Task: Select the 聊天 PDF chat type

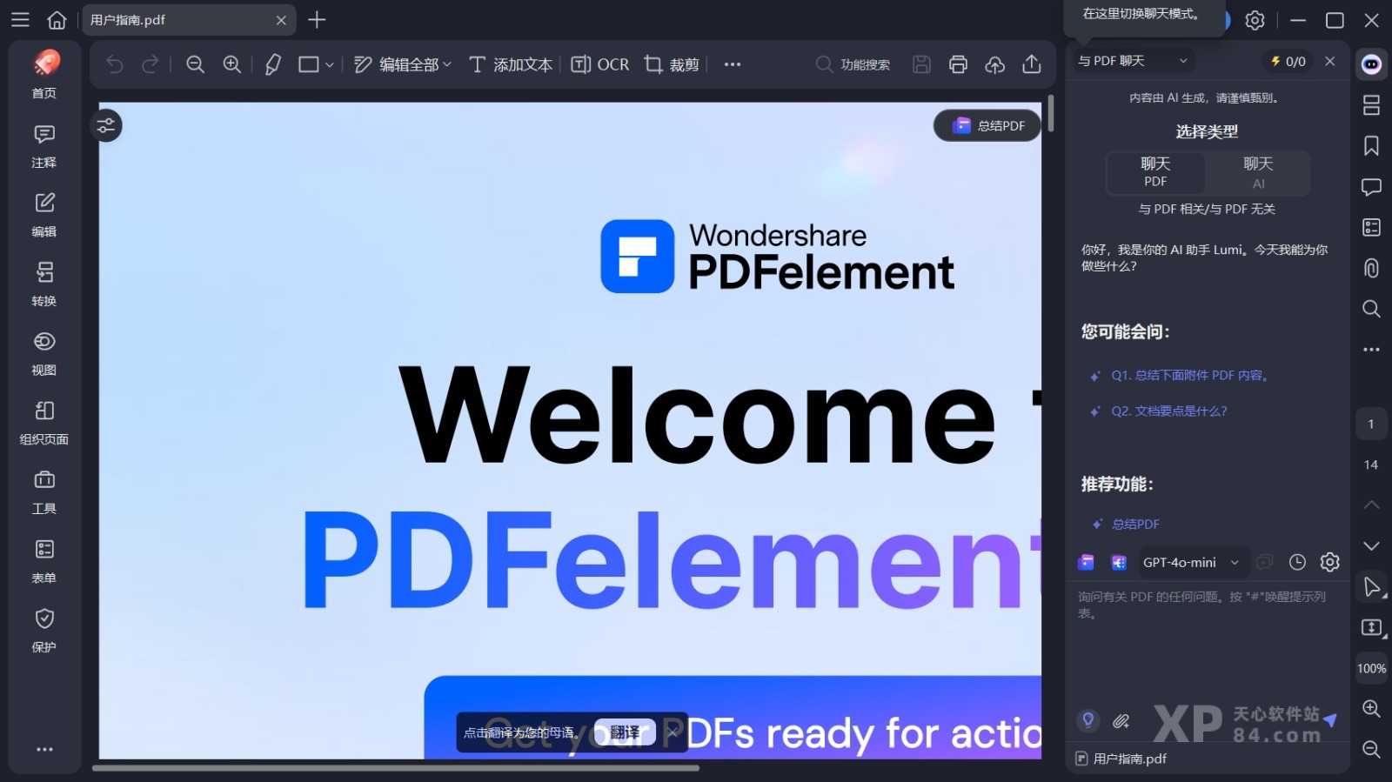Action: tap(1155, 172)
